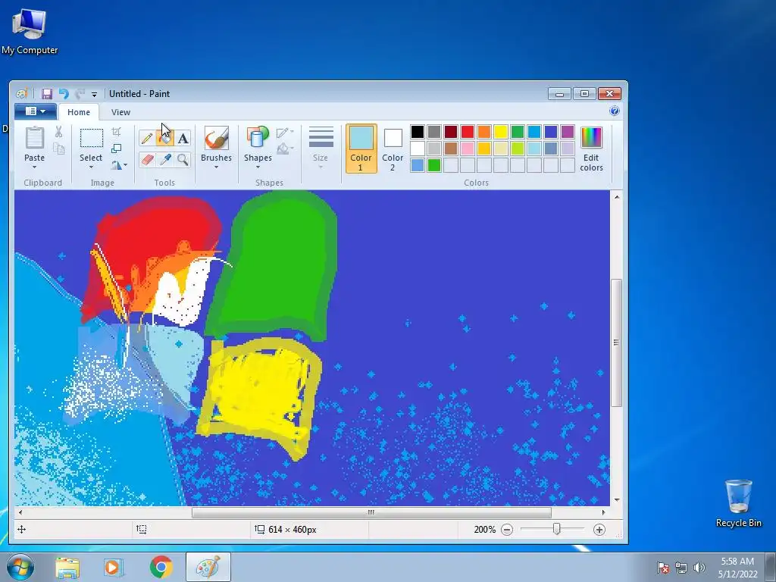Expand the Paste dropdown arrow
Screen dimensions: 776x582
35,167
